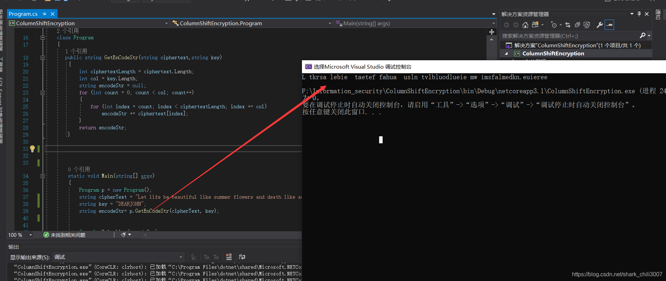Click the '1 个引用' code lens above GetEnCodeStr
This screenshot has height=281, width=666.
(76, 51)
